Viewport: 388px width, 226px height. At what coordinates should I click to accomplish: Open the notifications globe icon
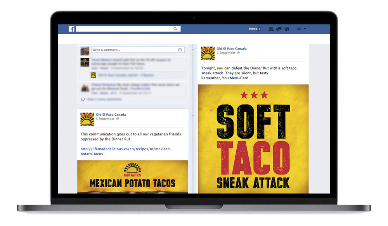[287, 29]
